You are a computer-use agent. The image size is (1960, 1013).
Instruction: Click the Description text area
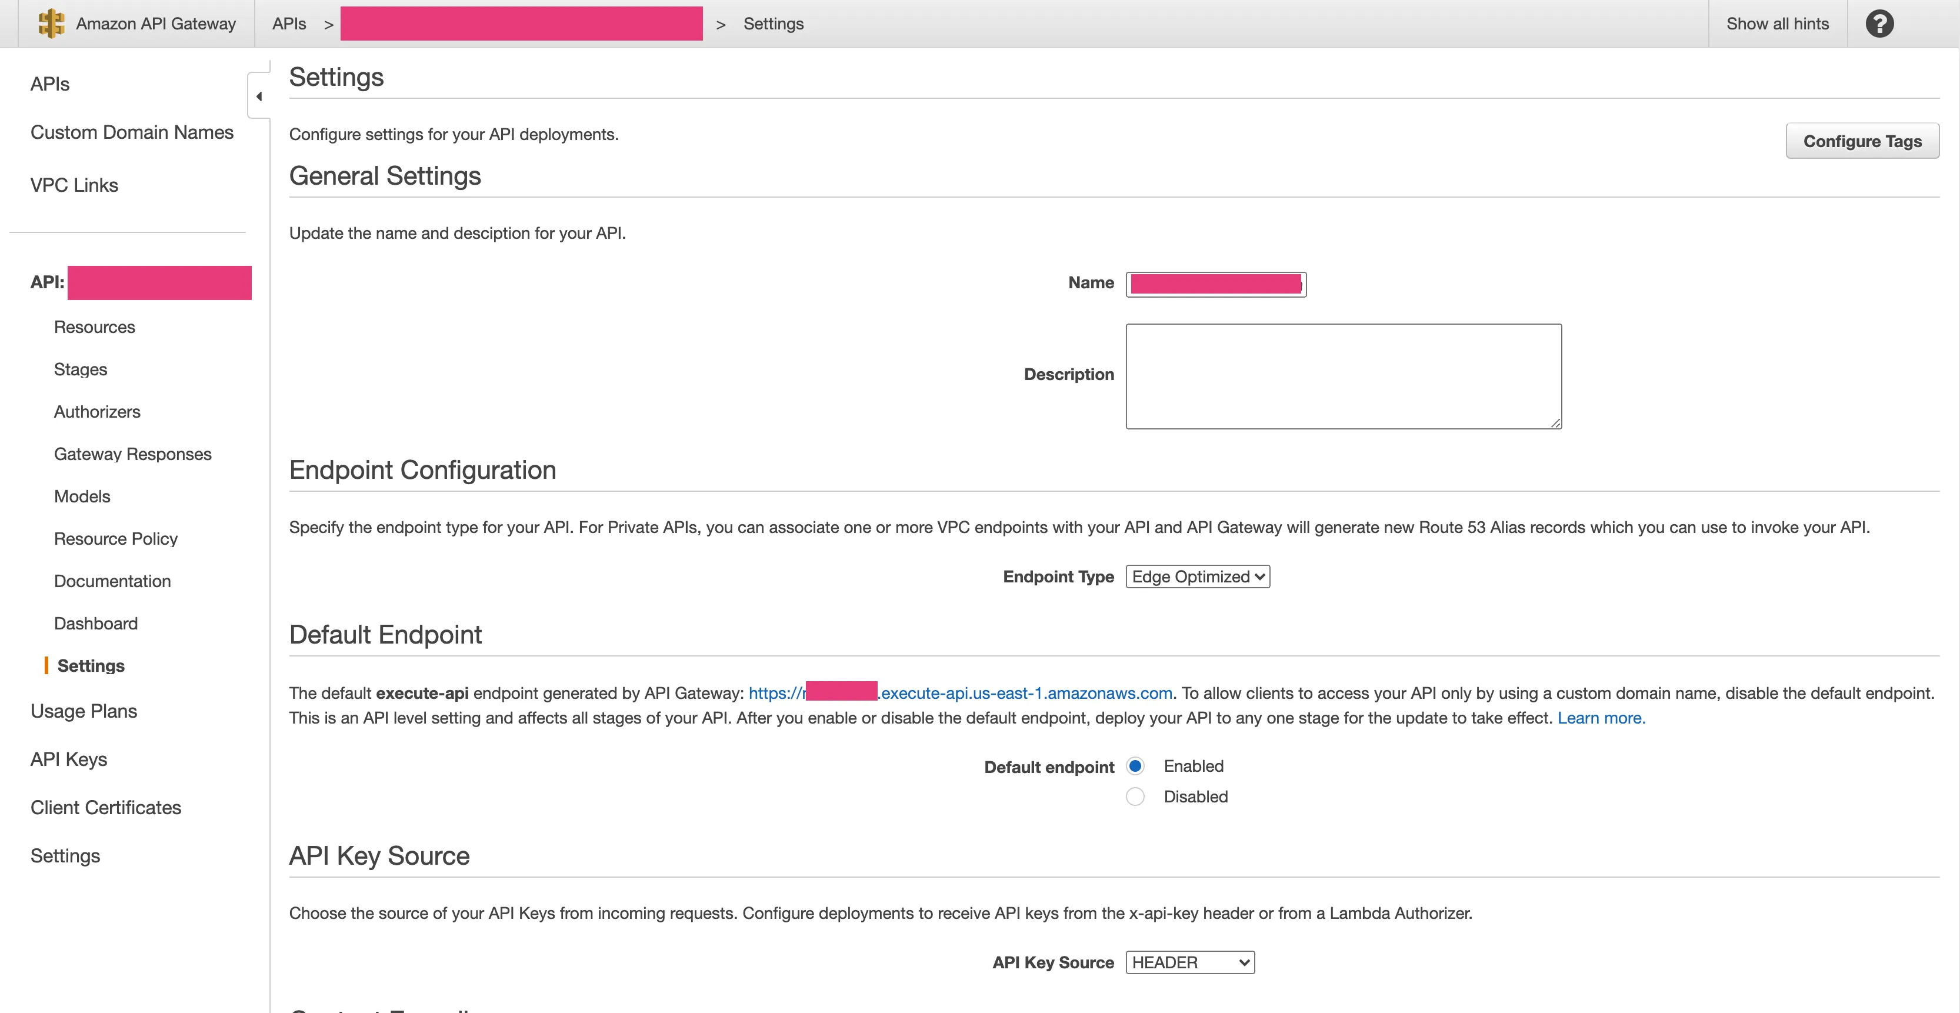click(1343, 376)
